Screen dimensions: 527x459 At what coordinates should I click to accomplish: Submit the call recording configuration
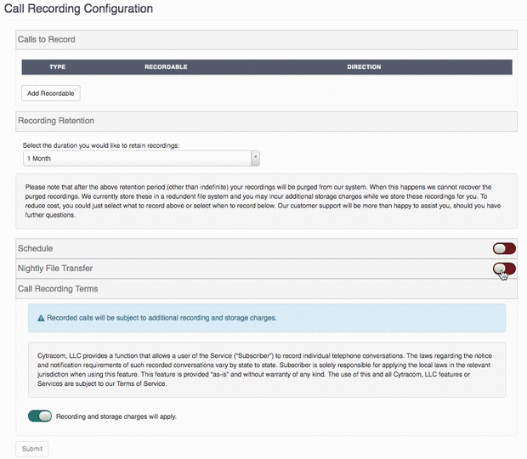(32, 449)
